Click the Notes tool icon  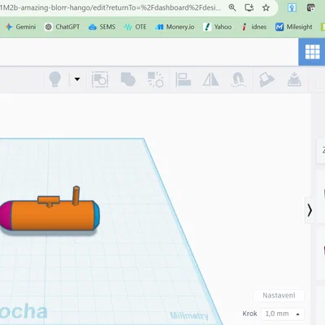click(266, 80)
